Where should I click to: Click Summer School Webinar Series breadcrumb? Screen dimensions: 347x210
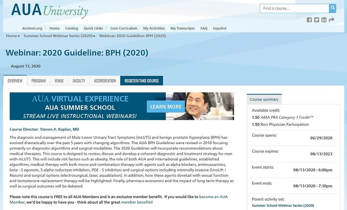pyautogui.click(x=58, y=36)
